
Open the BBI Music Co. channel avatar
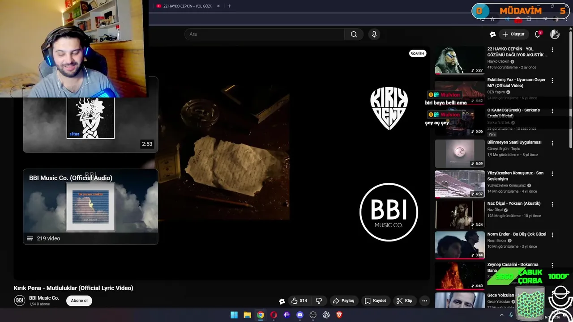click(20, 300)
